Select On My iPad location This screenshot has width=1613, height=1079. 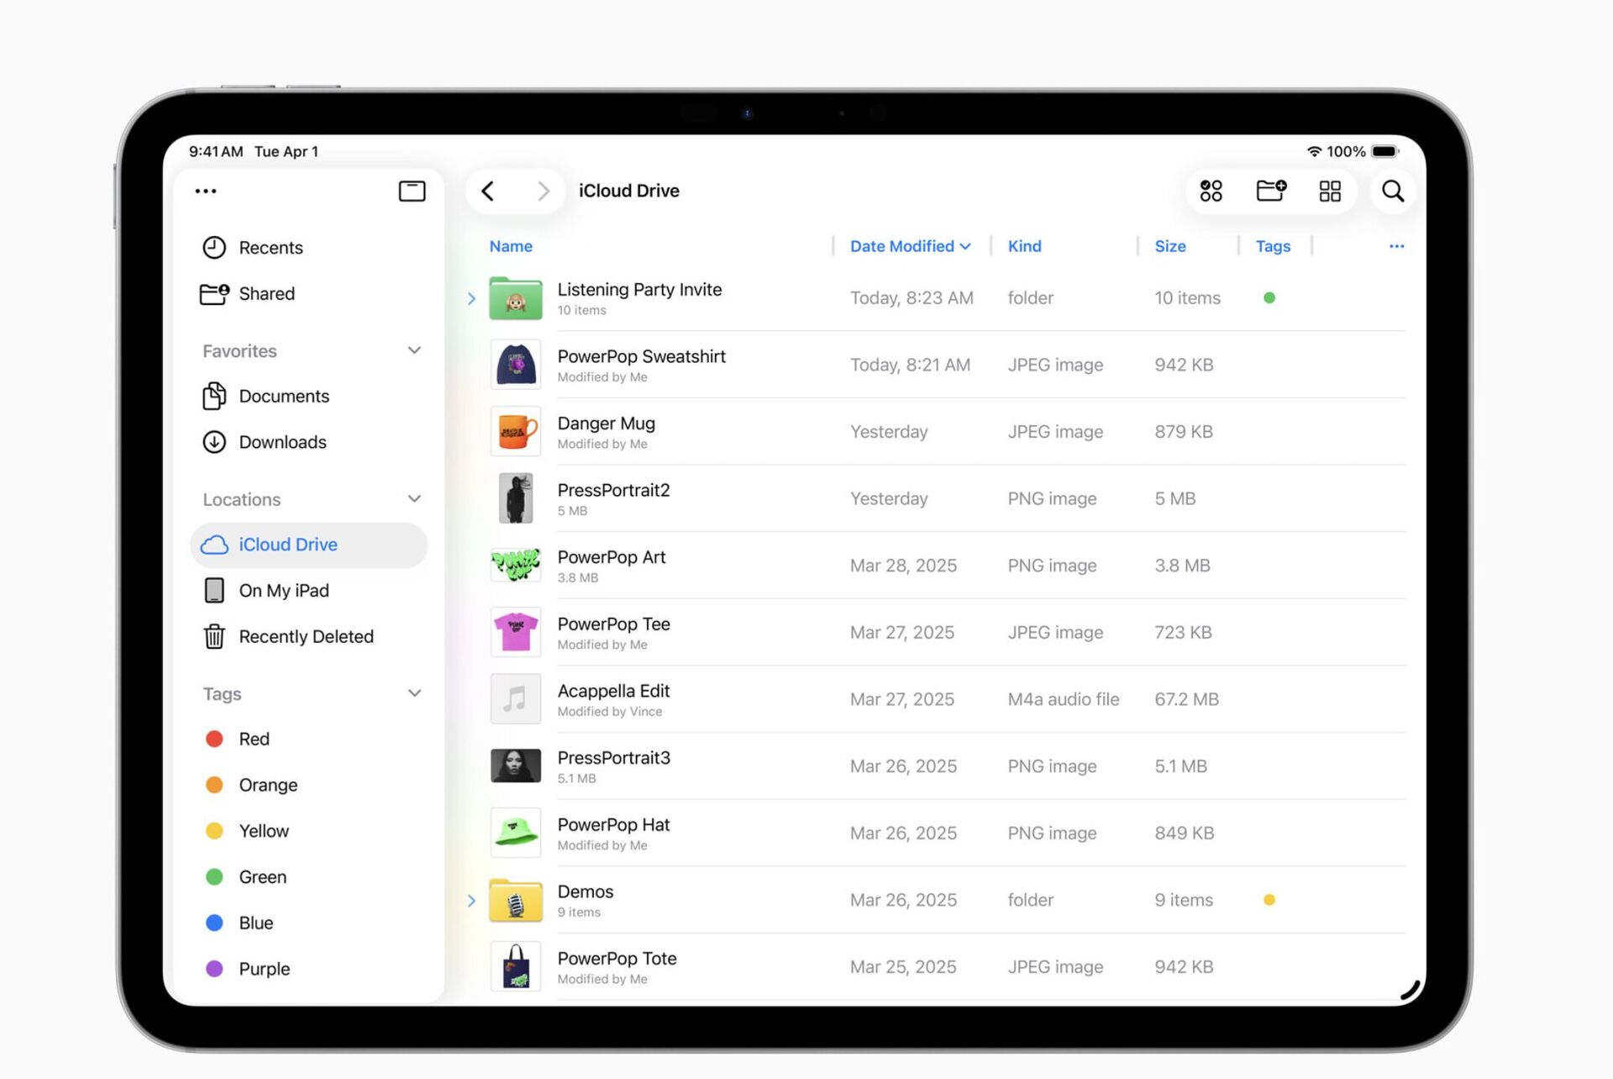[x=309, y=591]
